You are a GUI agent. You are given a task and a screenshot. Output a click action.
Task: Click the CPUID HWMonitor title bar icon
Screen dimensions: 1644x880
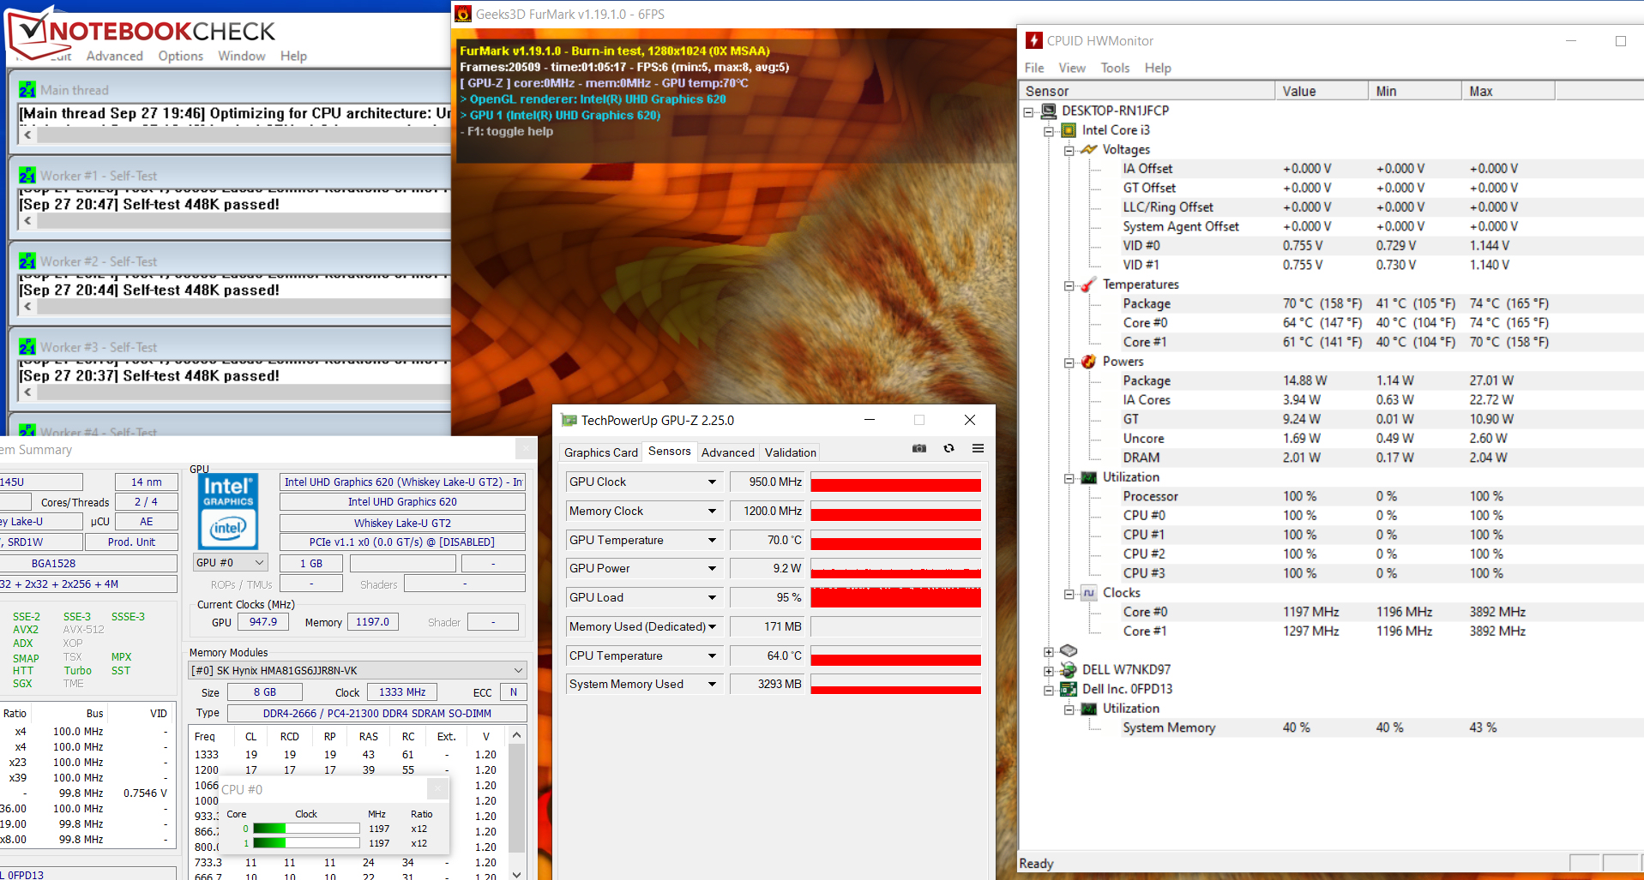(1034, 40)
